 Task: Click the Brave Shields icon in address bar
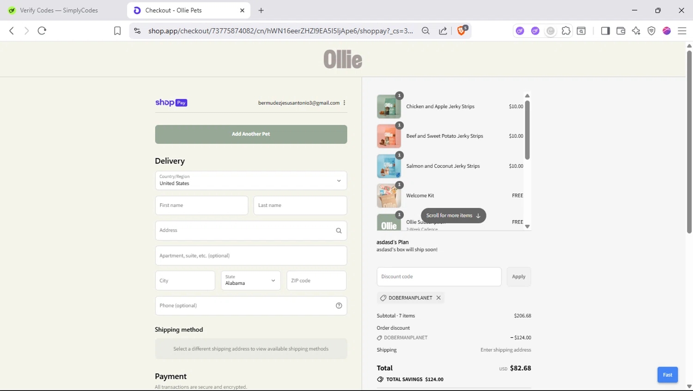coord(461,30)
